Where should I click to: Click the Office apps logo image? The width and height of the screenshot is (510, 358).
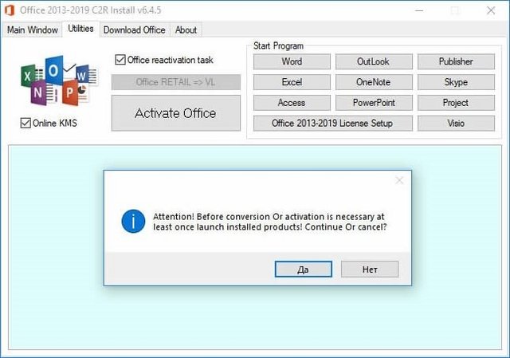point(59,81)
